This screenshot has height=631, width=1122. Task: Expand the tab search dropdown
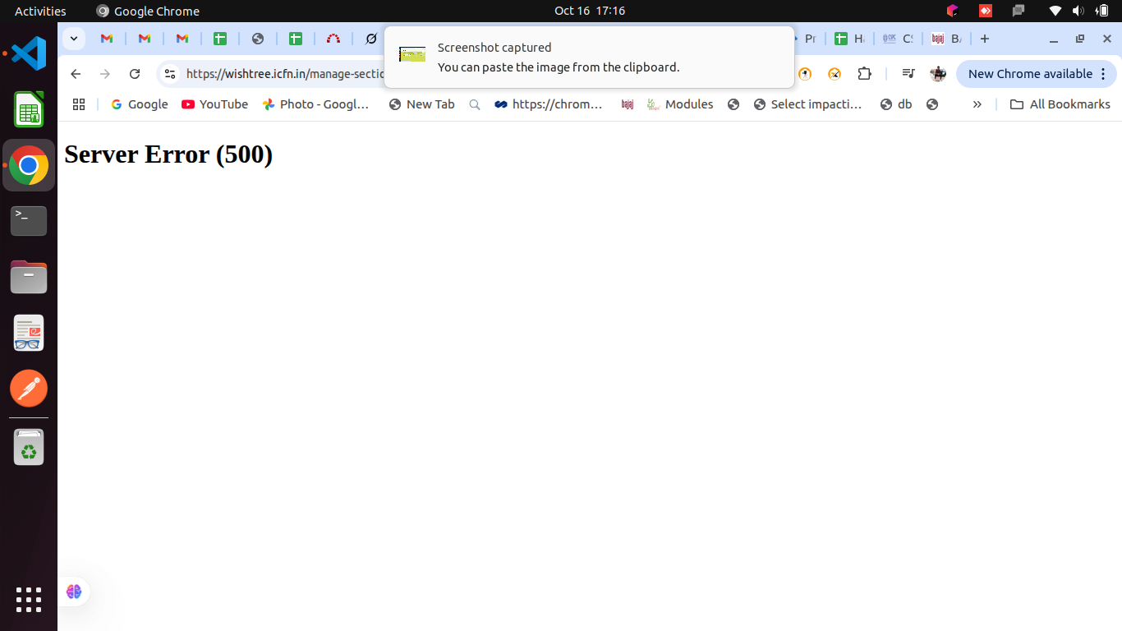[74, 39]
